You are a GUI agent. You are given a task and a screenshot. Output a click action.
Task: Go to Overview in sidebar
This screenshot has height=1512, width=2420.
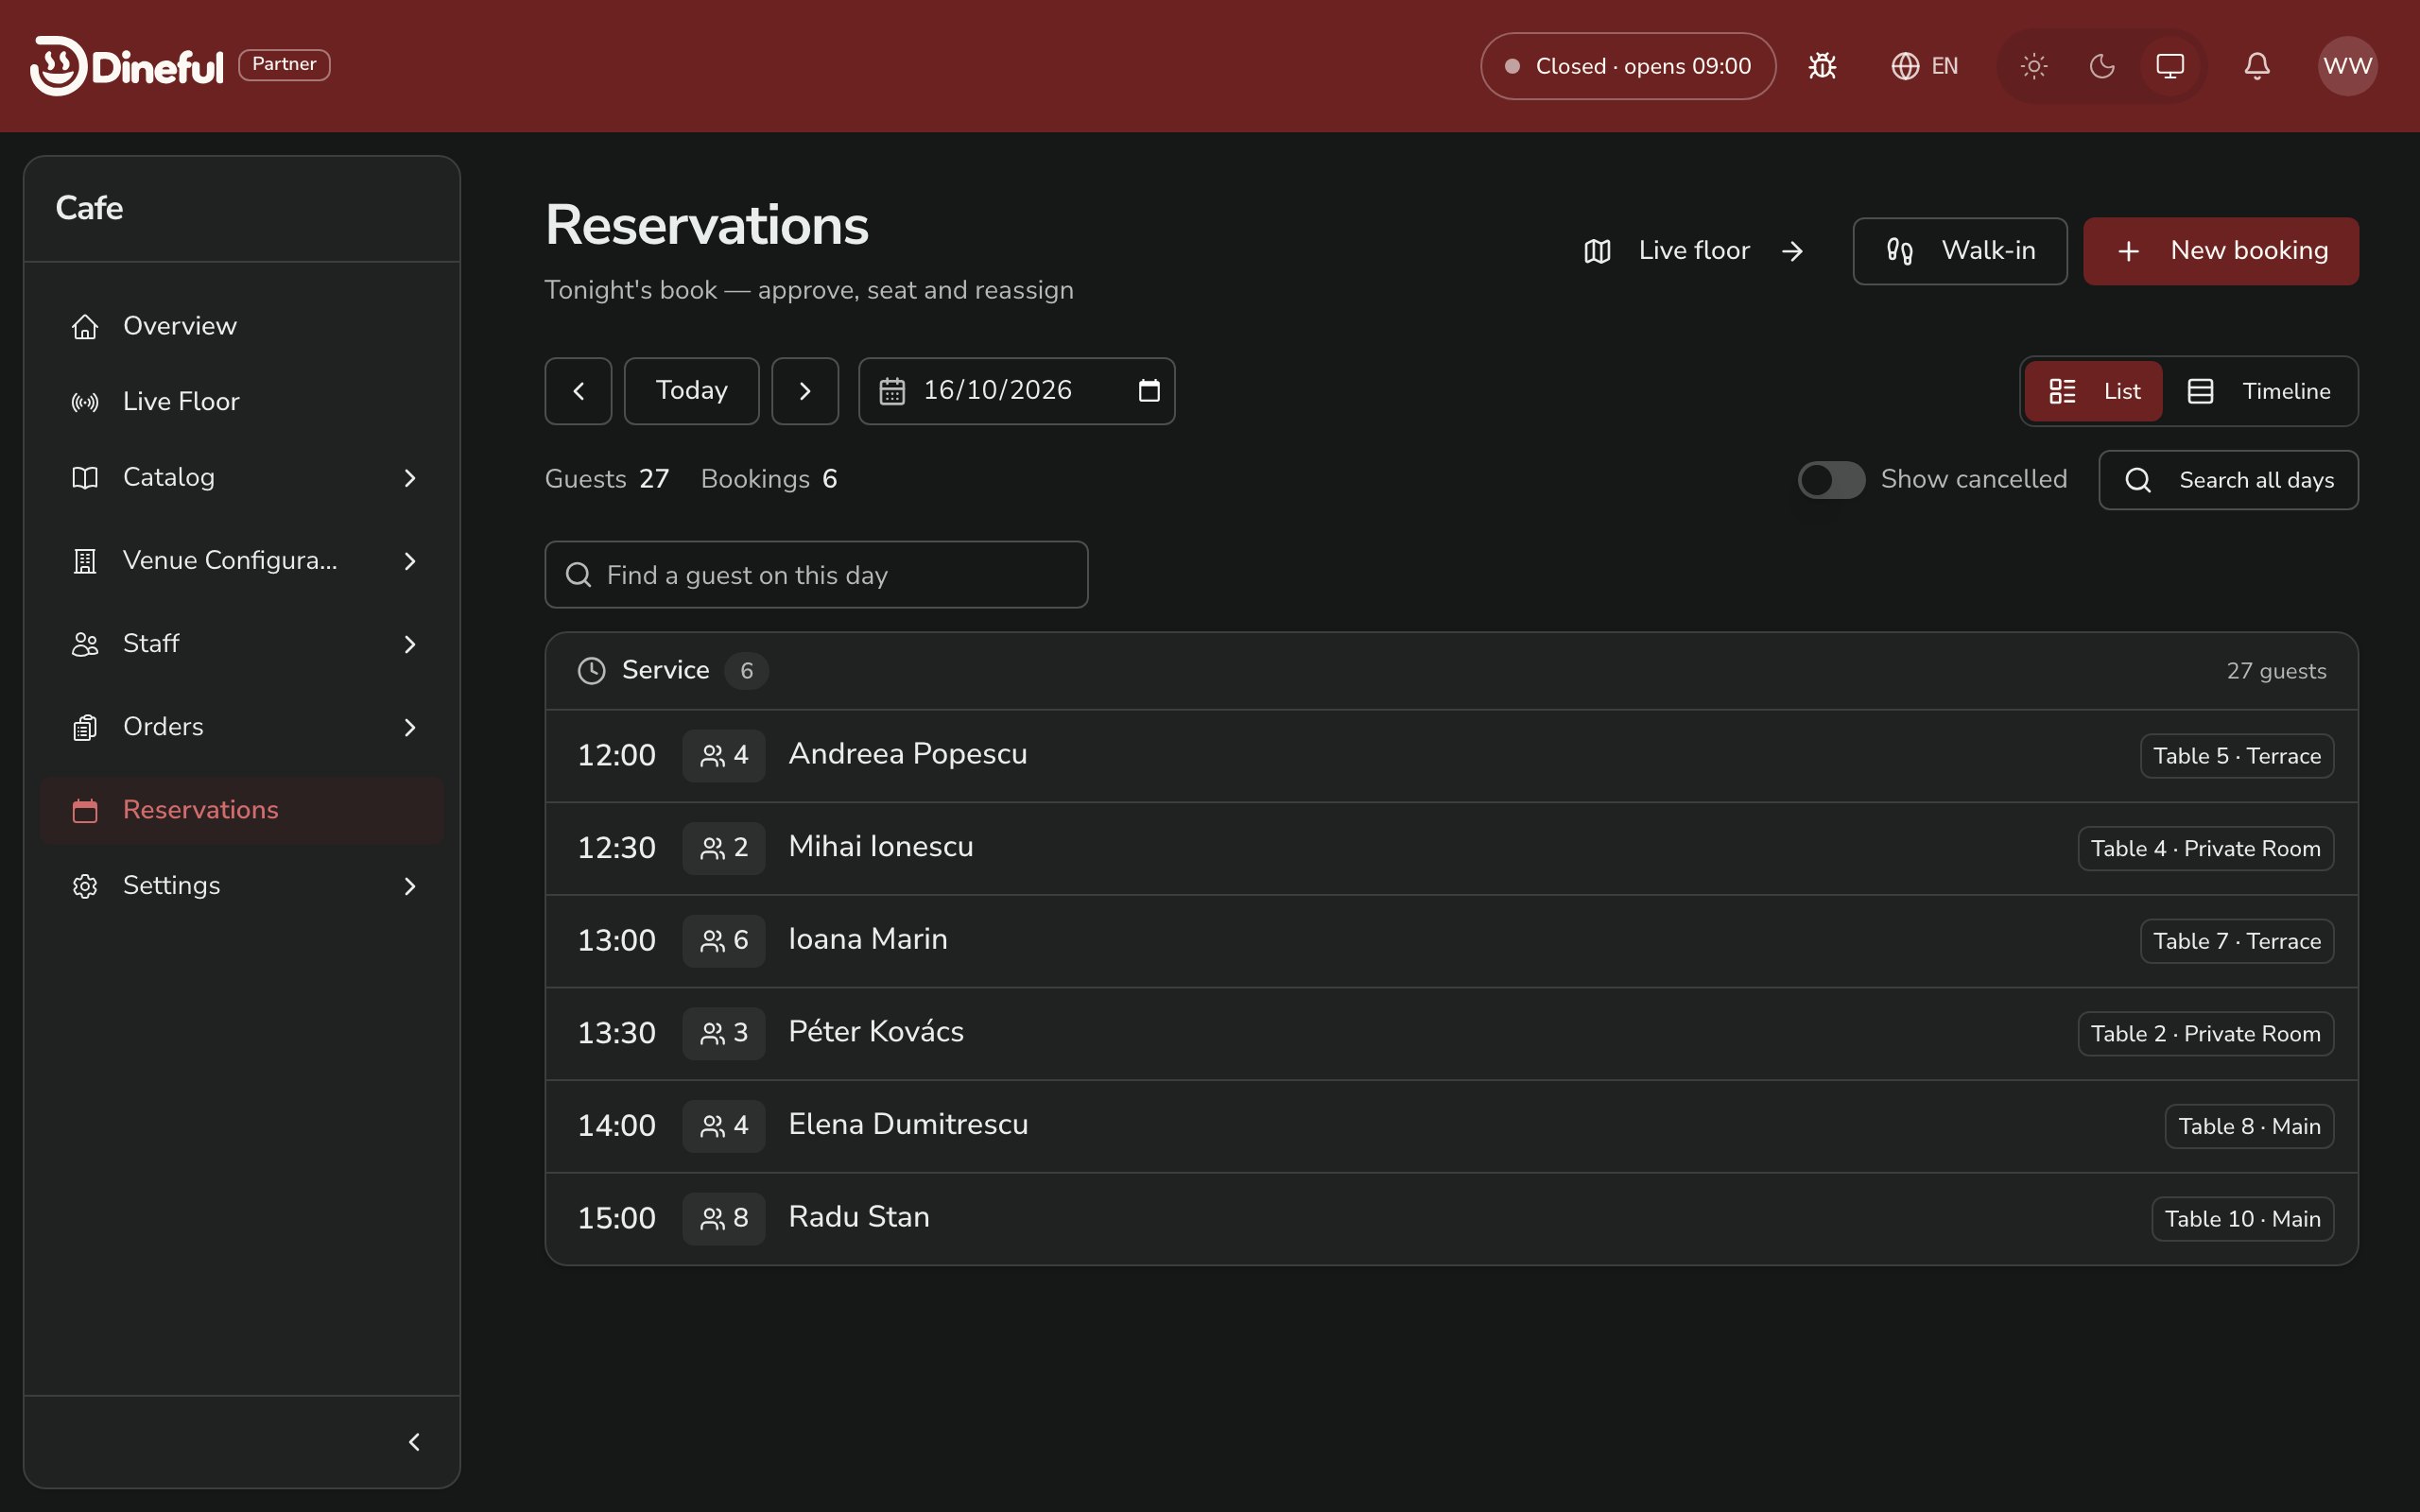coord(242,326)
